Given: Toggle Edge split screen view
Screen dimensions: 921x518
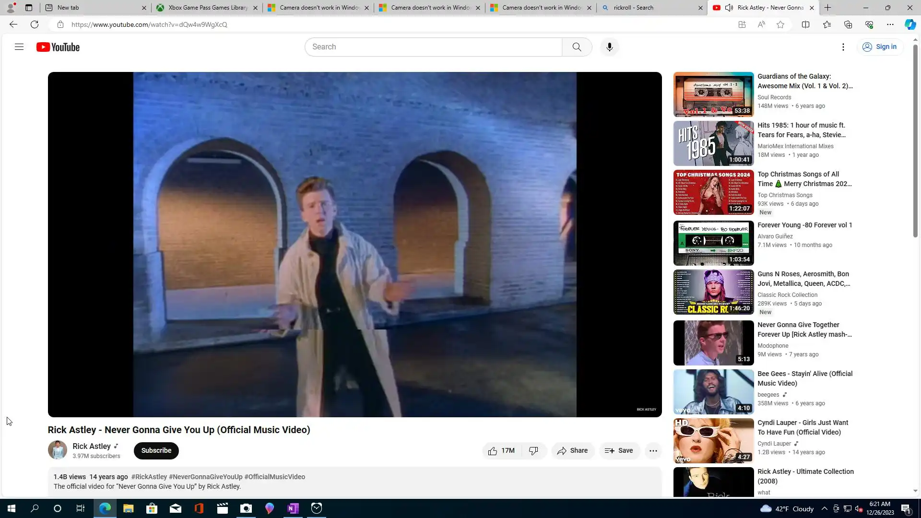Looking at the screenshot, I should (805, 24).
